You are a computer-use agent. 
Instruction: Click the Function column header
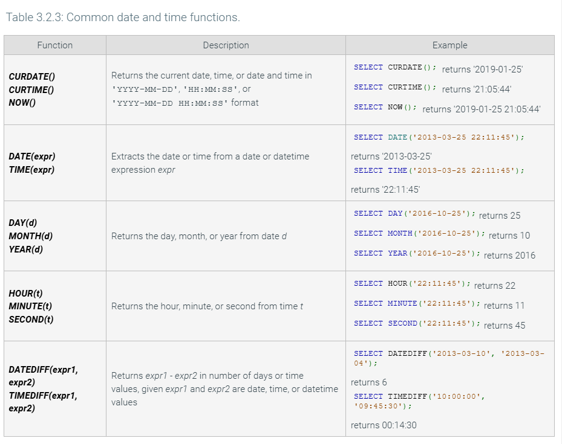pyautogui.click(x=54, y=45)
